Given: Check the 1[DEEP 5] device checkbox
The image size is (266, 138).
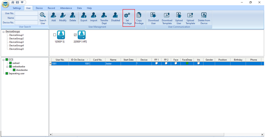Looking at the screenshot, I should tap(55, 35).
